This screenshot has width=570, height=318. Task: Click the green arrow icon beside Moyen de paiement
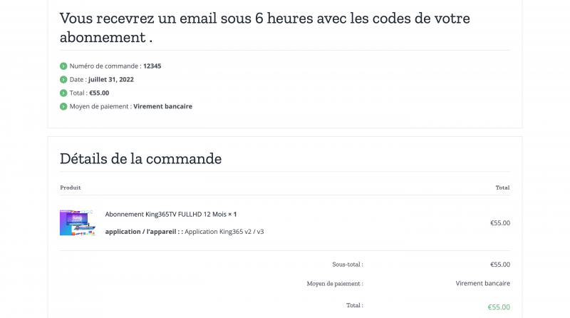[63, 106]
